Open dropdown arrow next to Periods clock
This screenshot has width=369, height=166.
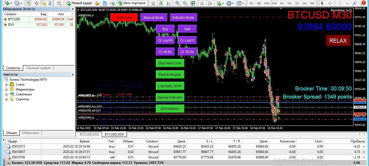233,3
